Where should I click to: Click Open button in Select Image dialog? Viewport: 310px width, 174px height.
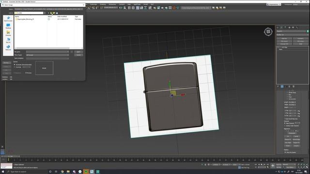(78, 52)
